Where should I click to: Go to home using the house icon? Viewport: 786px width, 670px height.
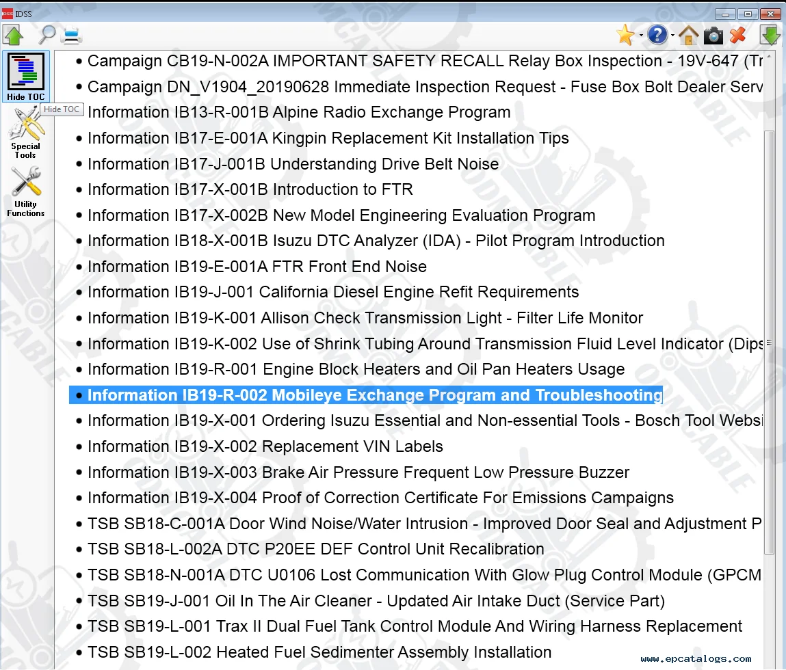[x=688, y=35]
